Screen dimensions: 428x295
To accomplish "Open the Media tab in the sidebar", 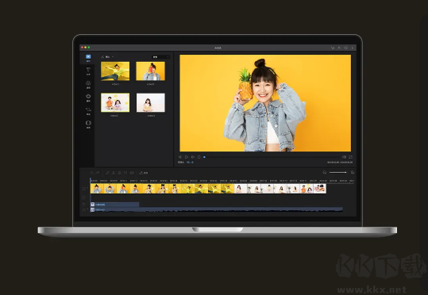I will [88, 58].
